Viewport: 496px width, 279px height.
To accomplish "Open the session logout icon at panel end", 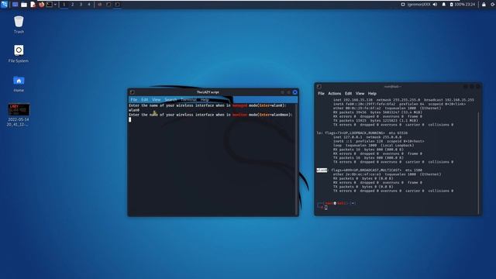I will pyautogui.click(x=493, y=5).
